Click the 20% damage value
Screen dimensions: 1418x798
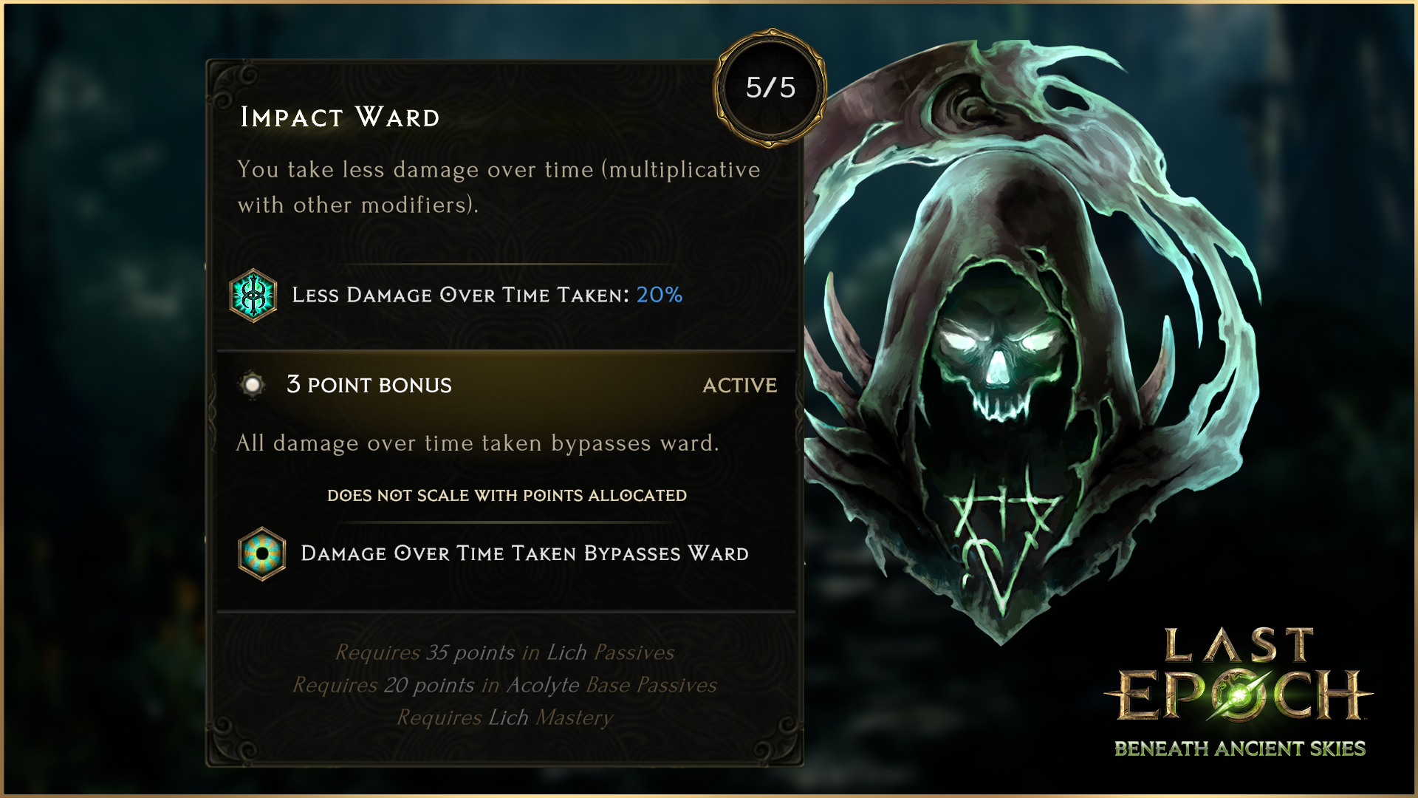pyautogui.click(x=660, y=295)
